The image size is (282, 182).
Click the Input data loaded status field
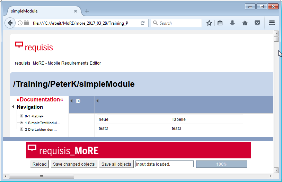(x=164, y=164)
